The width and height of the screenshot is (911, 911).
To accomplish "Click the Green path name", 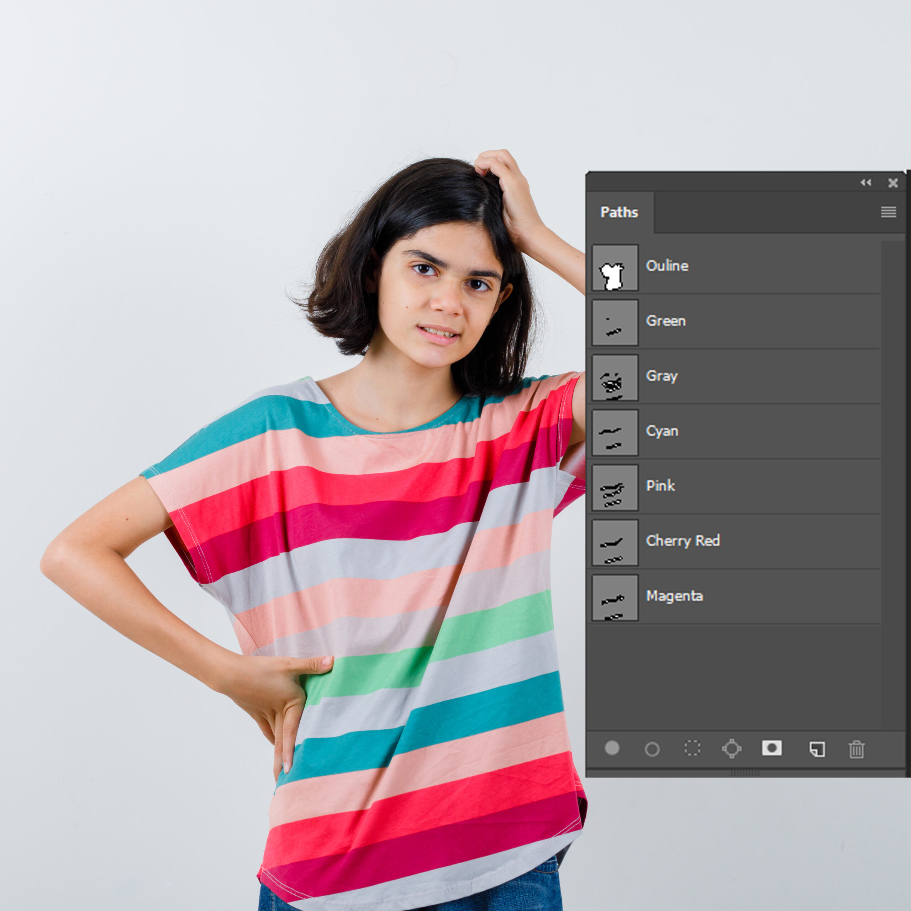I will [665, 321].
